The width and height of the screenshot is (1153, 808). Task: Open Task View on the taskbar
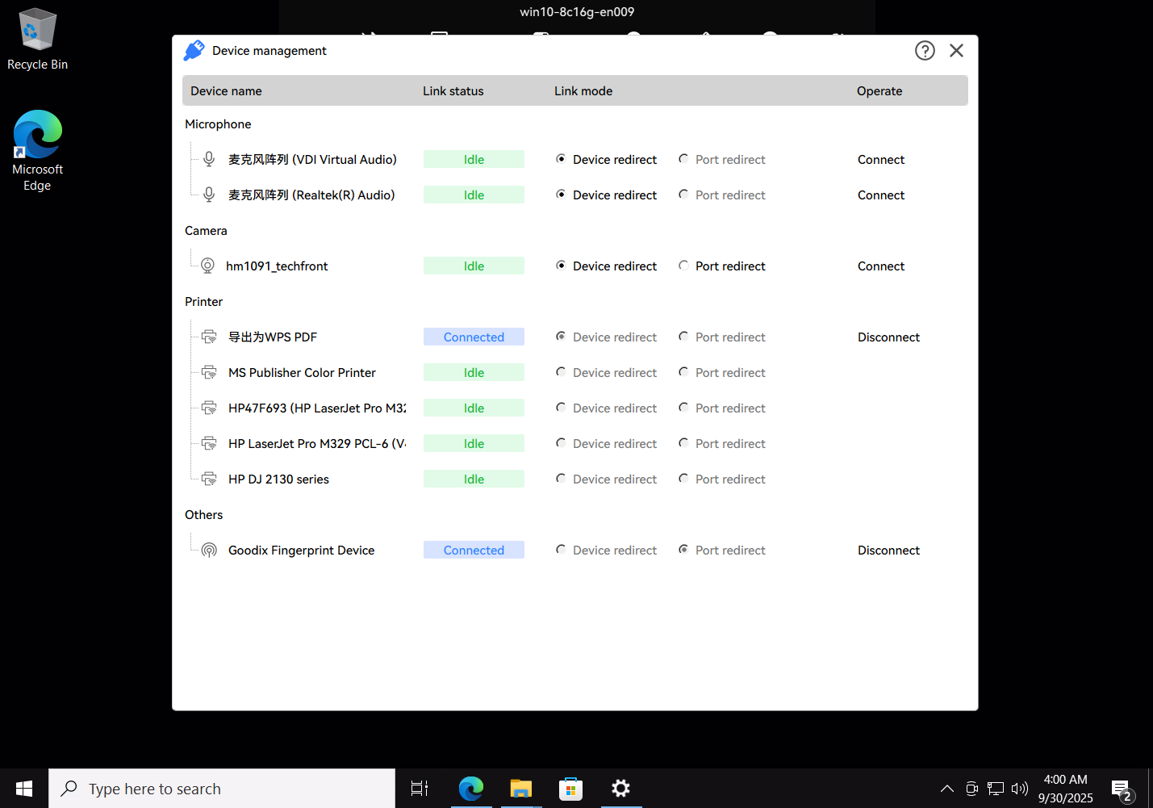pyautogui.click(x=420, y=789)
